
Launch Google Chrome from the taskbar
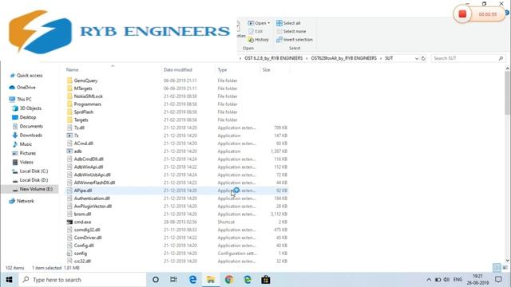(229, 280)
